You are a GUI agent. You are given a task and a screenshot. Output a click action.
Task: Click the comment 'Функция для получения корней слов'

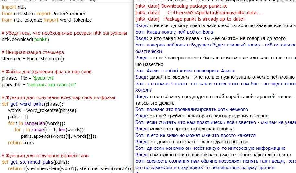[x=45, y=156]
